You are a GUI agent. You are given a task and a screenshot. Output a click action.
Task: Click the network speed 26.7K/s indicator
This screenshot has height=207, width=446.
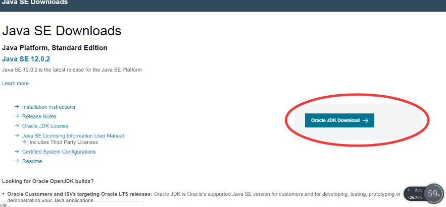pos(414,197)
